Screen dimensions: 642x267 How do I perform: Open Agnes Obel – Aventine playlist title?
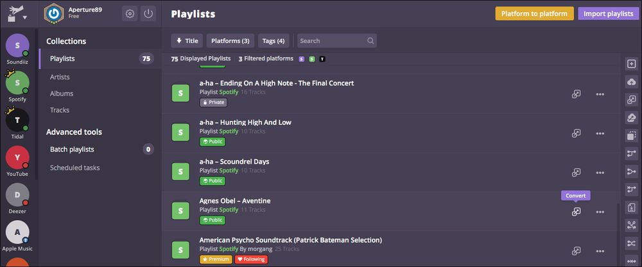(x=234, y=201)
